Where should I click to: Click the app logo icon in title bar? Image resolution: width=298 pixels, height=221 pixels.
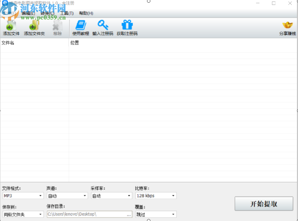[4, 3]
